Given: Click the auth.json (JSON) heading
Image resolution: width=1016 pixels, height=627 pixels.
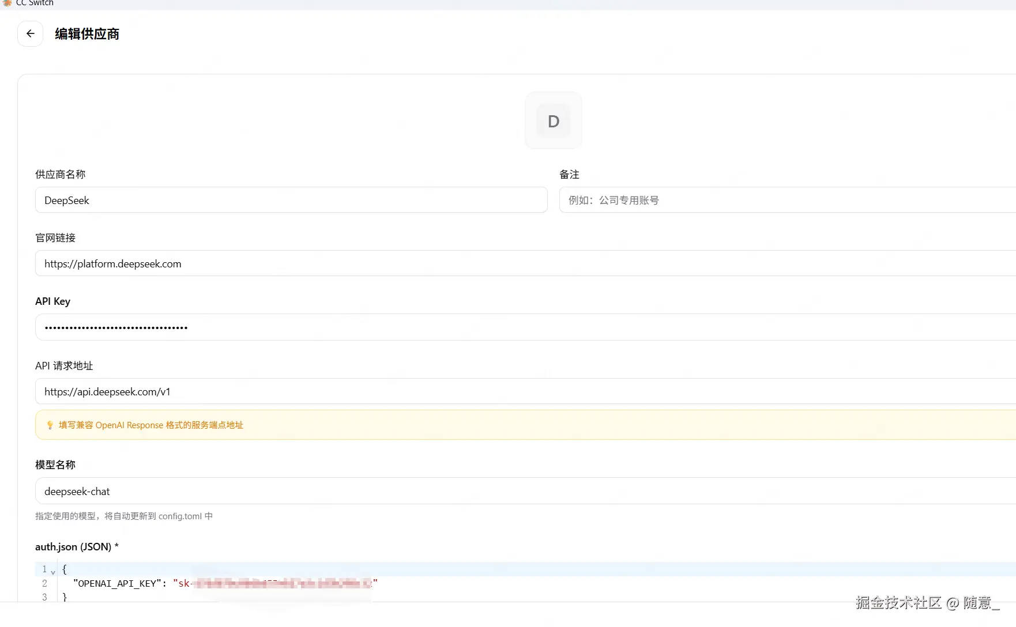Looking at the screenshot, I should (77, 547).
